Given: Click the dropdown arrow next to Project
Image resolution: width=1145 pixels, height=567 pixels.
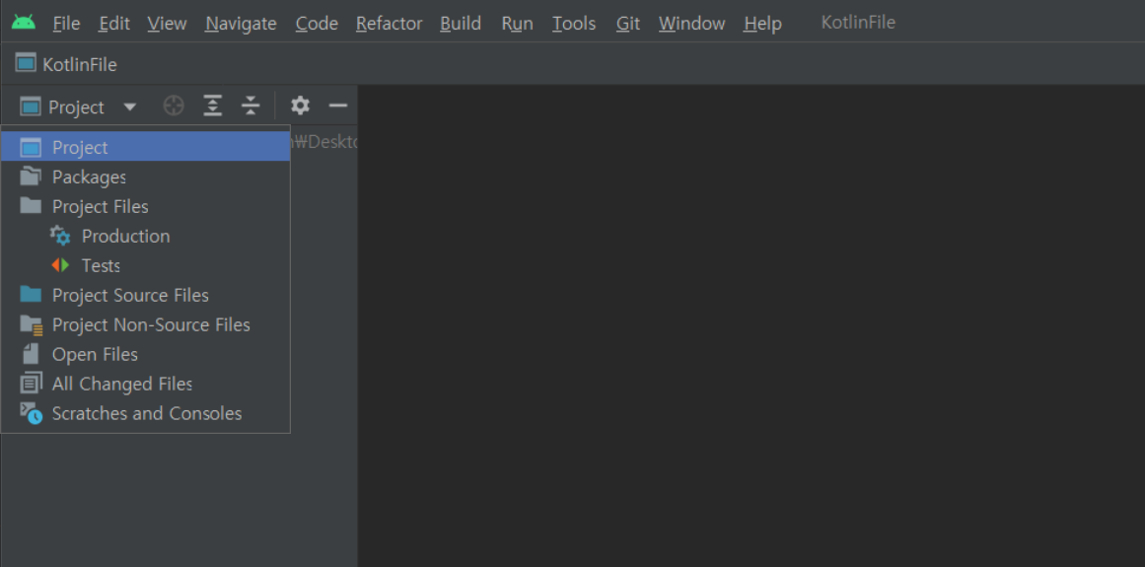Looking at the screenshot, I should pyautogui.click(x=129, y=106).
